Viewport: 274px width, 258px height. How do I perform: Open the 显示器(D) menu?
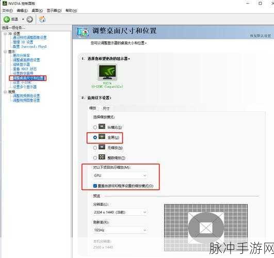[x=54, y=10]
